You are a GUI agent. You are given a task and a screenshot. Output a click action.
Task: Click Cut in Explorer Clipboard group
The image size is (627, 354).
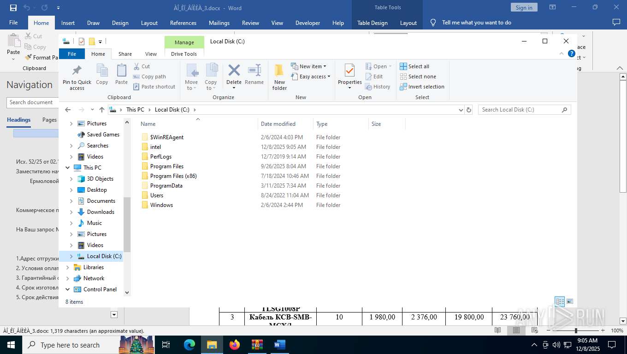click(x=142, y=66)
